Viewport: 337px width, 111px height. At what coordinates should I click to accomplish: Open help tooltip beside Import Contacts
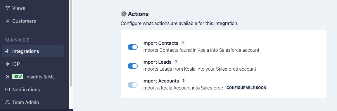(x=182, y=43)
